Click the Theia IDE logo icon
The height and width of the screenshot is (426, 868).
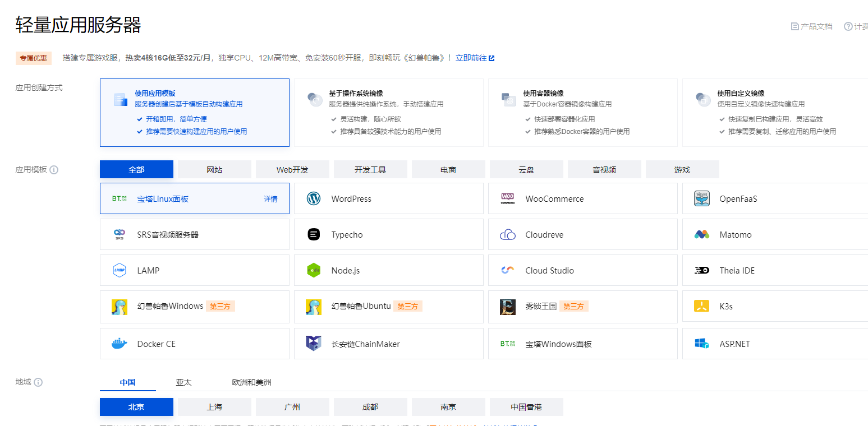[x=702, y=270]
